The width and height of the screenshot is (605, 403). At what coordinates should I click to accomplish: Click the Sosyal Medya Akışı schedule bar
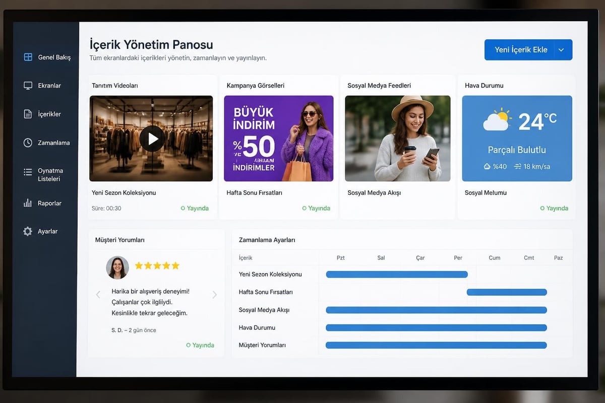tap(436, 310)
